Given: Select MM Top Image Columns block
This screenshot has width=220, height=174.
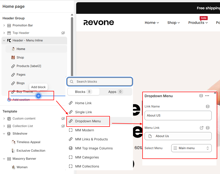Looking at the screenshot, I should point(94,148).
